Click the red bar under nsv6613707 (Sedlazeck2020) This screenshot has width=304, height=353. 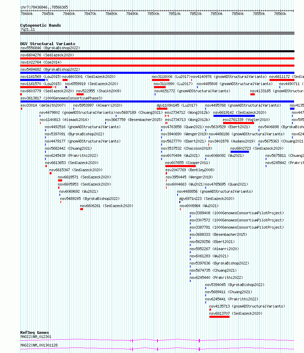click(219, 317)
